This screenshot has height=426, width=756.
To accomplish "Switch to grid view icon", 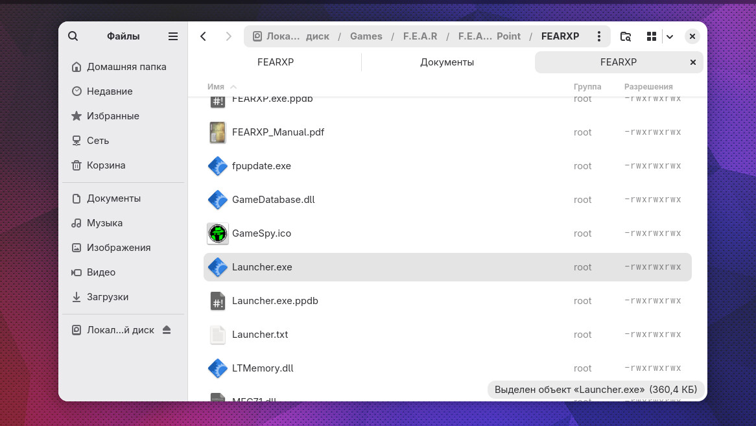I will 652,36.
